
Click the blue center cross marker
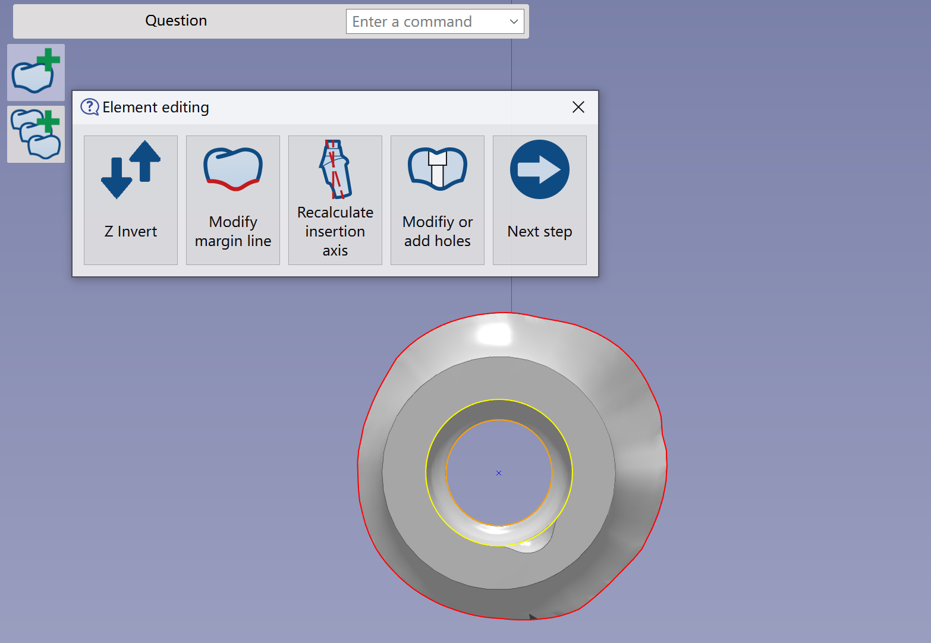click(499, 473)
